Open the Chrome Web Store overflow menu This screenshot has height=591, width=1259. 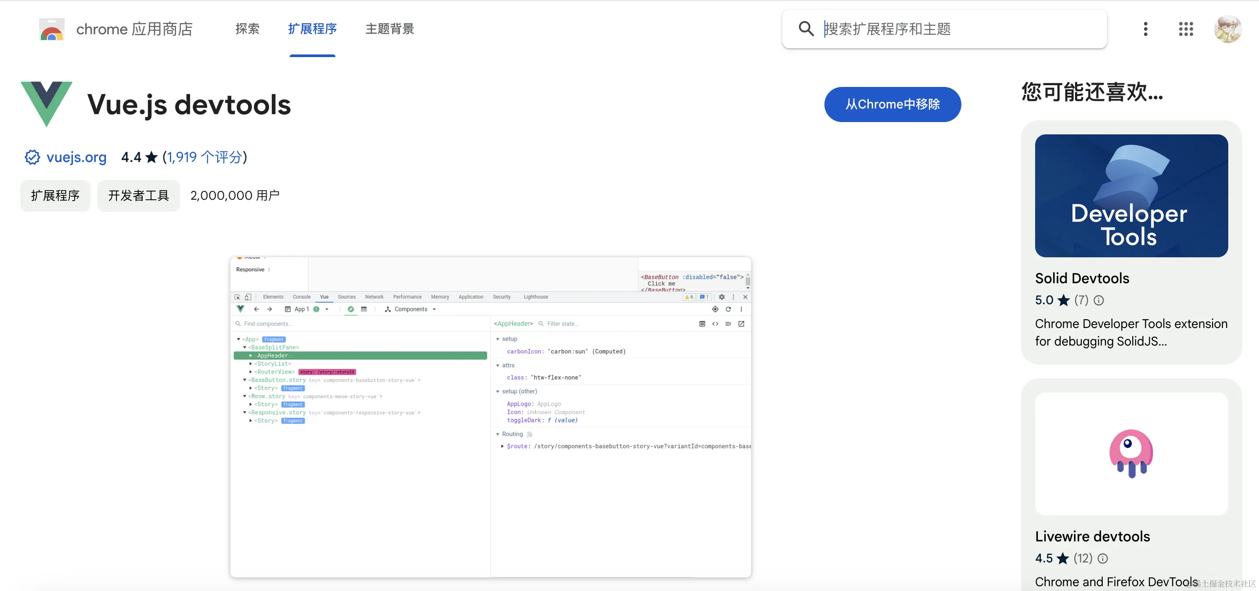click(x=1145, y=29)
